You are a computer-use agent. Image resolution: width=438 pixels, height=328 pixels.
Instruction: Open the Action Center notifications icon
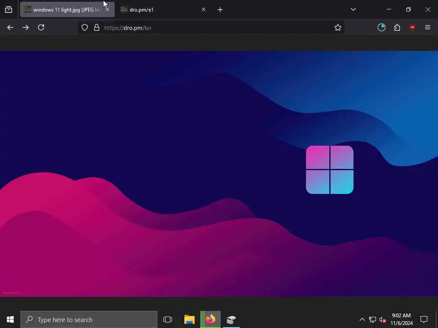(x=424, y=319)
